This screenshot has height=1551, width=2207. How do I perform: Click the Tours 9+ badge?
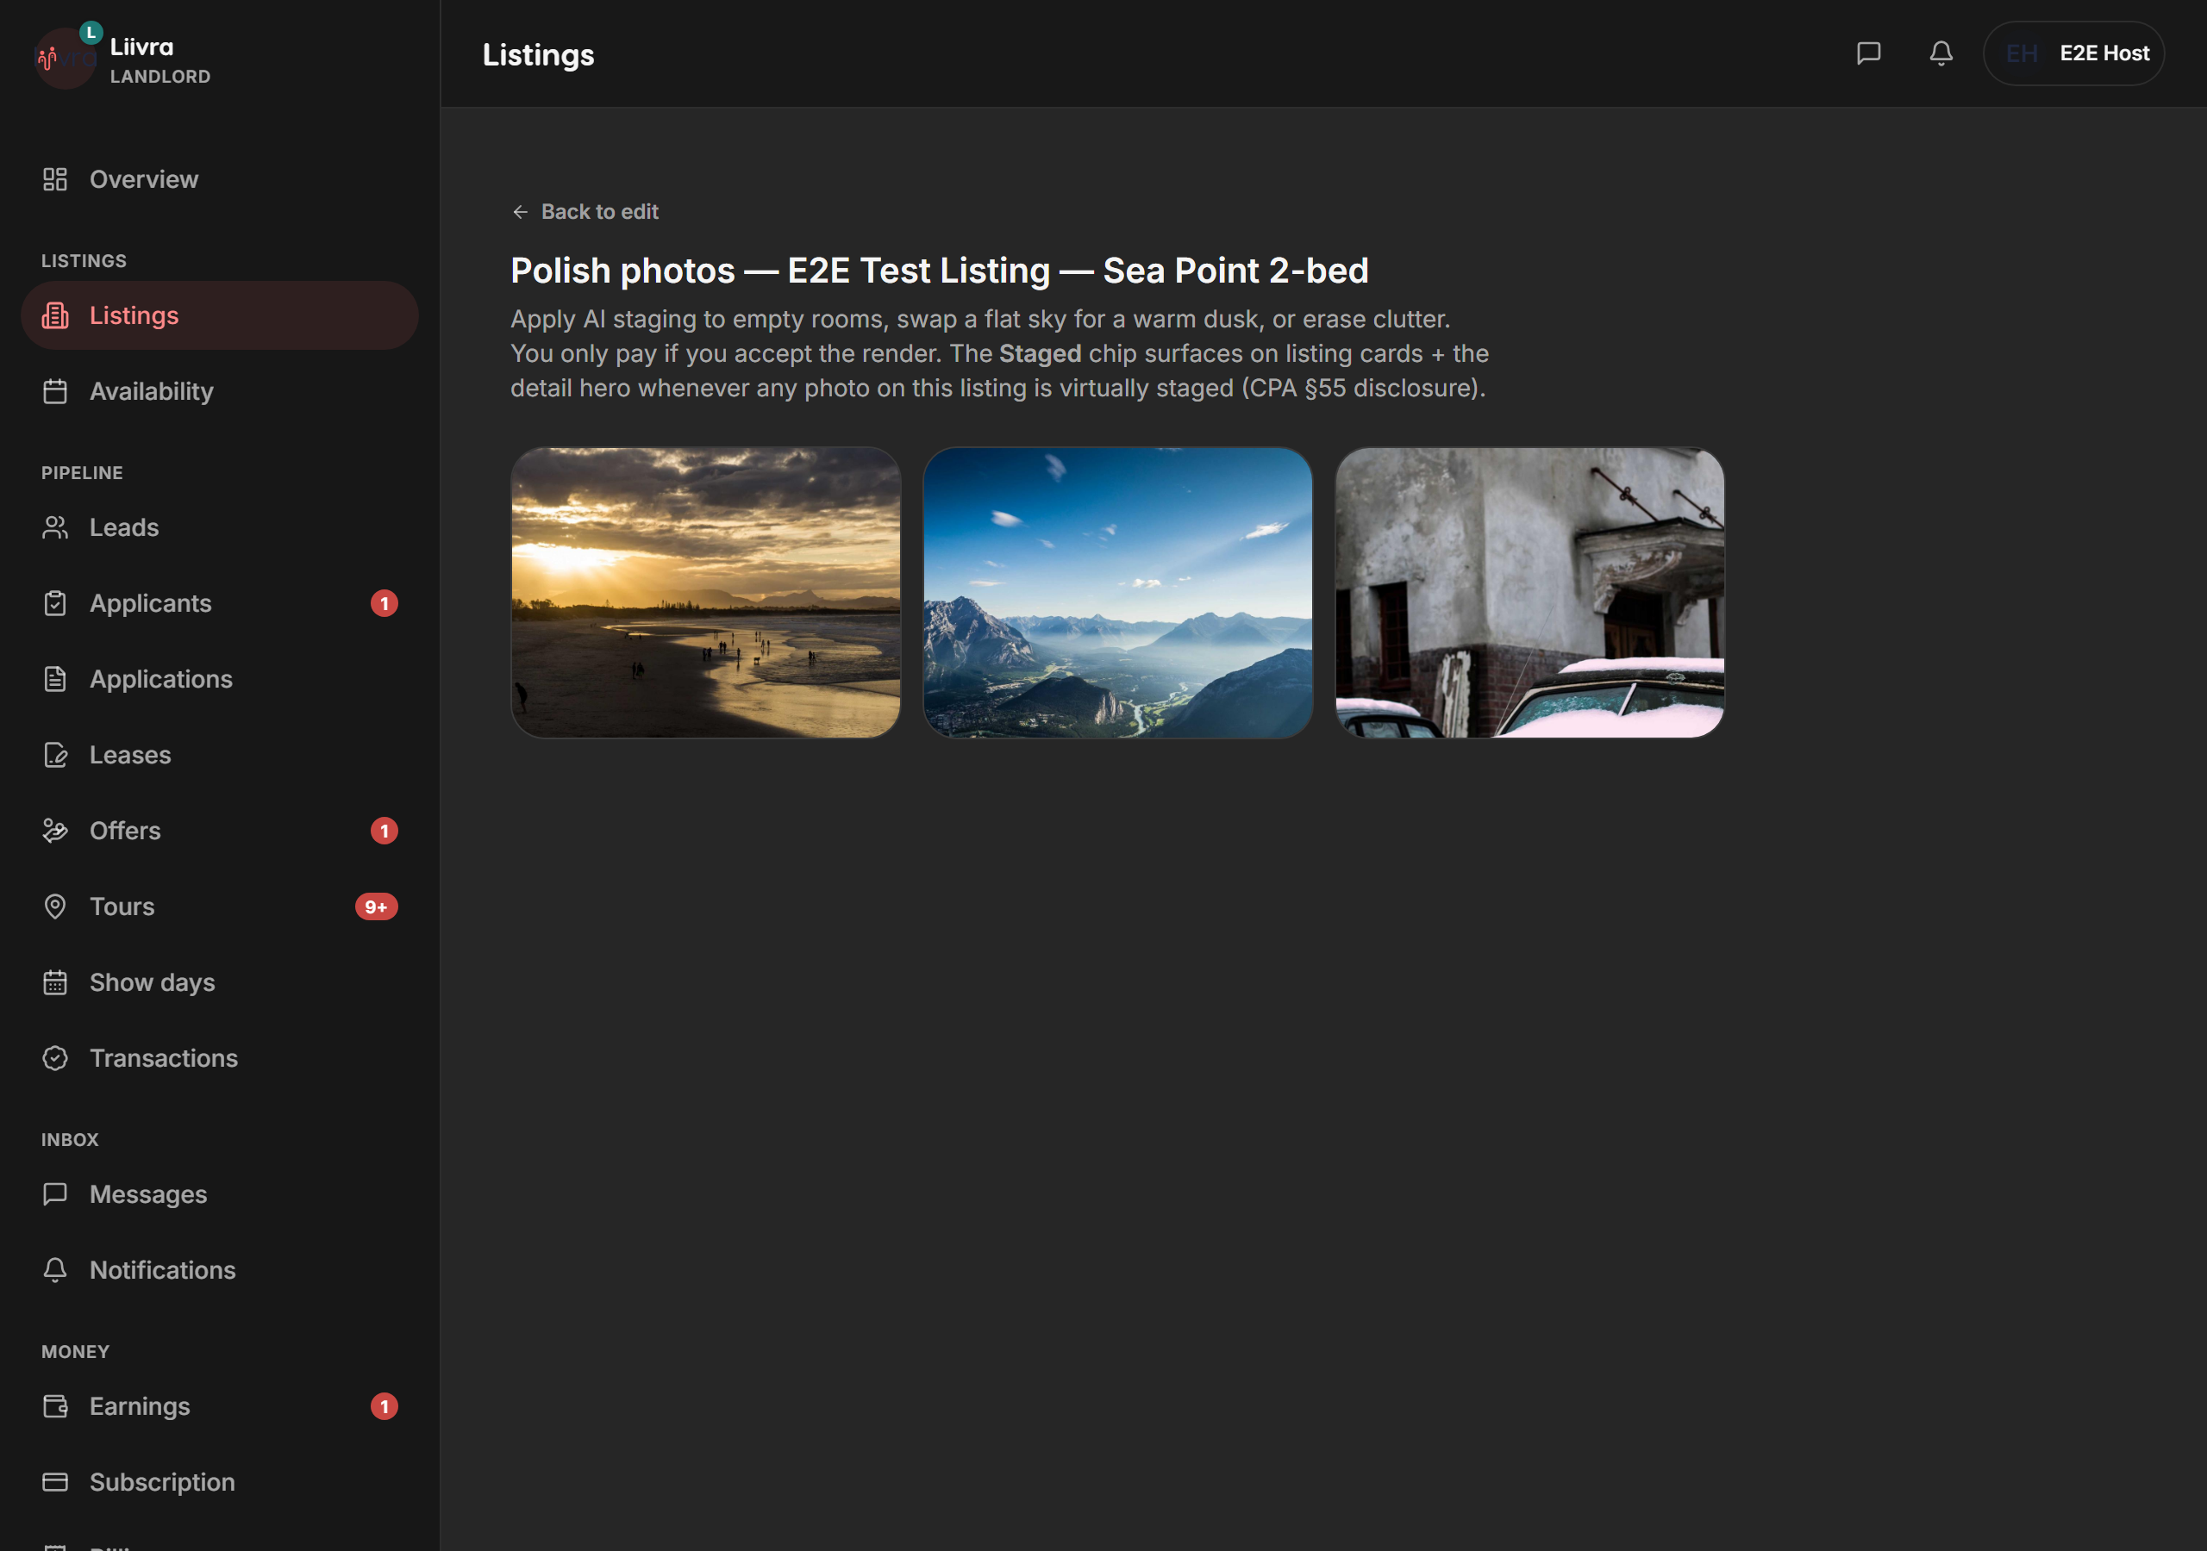pos(376,907)
